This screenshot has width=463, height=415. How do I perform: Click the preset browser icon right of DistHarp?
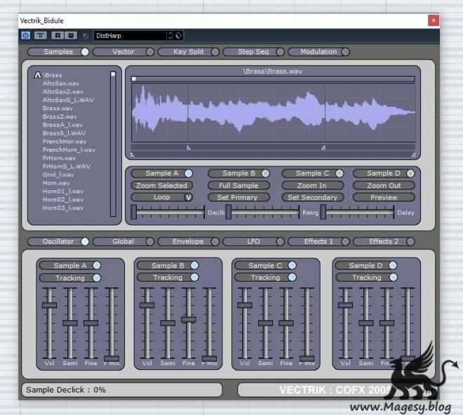pyautogui.click(x=179, y=35)
